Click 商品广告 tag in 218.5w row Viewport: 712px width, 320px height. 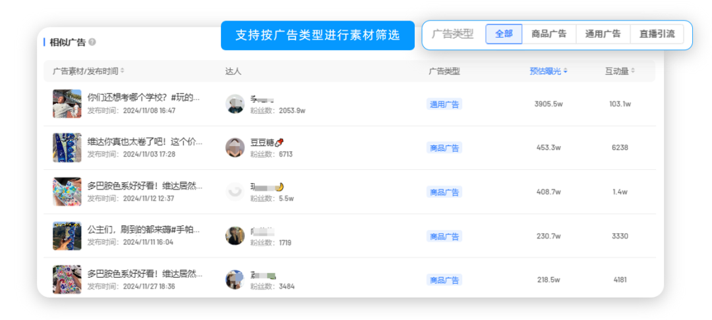[444, 280]
